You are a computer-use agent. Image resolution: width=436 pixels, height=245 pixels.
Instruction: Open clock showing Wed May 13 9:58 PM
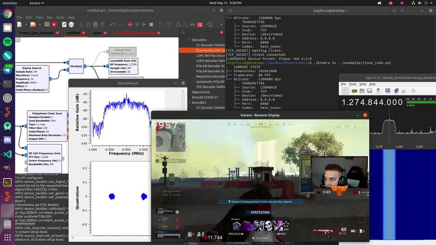coord(225,3)
